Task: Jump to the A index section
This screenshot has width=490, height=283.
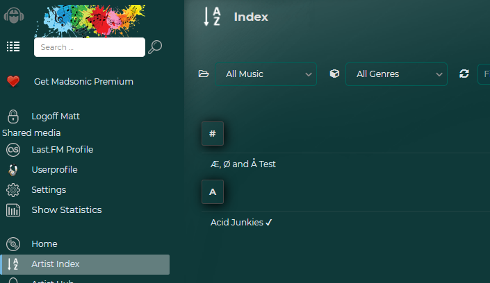Action: click(x=212, y=192)
